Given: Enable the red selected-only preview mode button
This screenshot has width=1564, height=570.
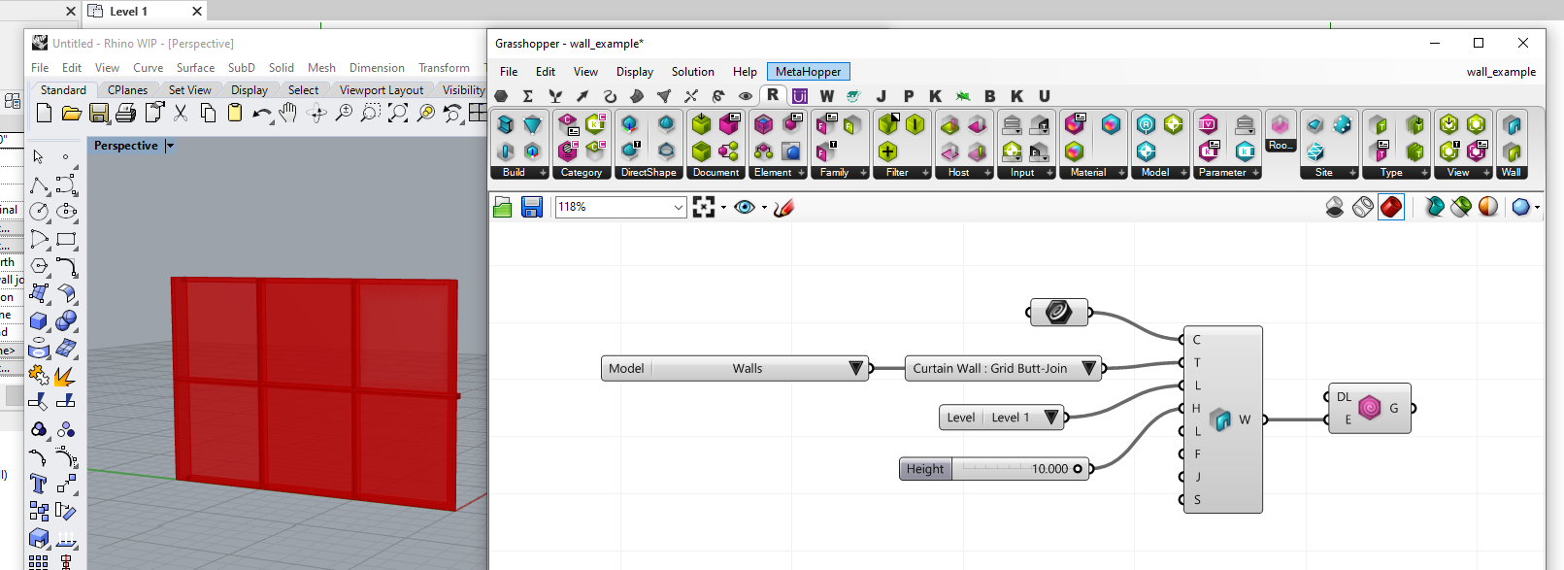Looking at the screenshot, I should point(1391,207).
